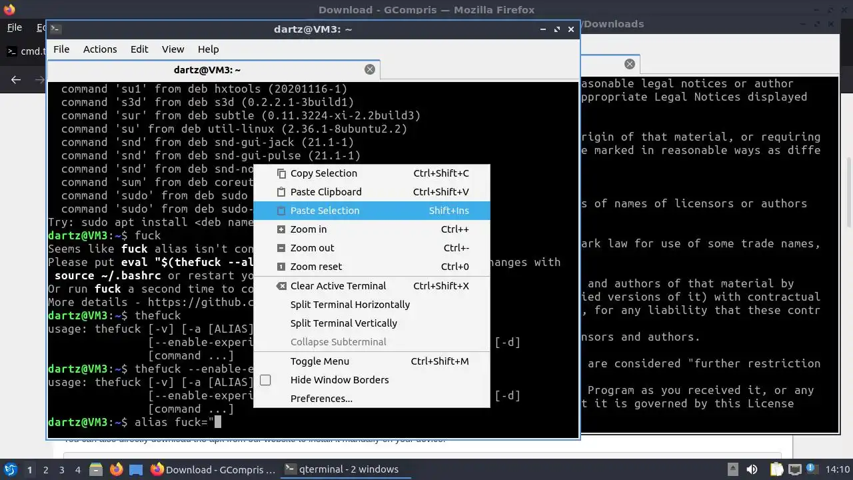Switch to desktop 3 in the pager
853x480 pixels.
pyautogui.click(x=61, y=469)
